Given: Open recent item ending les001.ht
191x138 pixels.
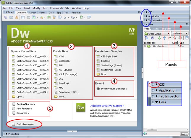Looking at the screenshot, I should pos(30,56).
